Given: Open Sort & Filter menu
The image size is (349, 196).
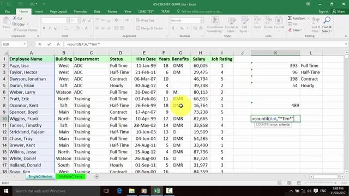Looking at the screenshot, I should [315, 25].
